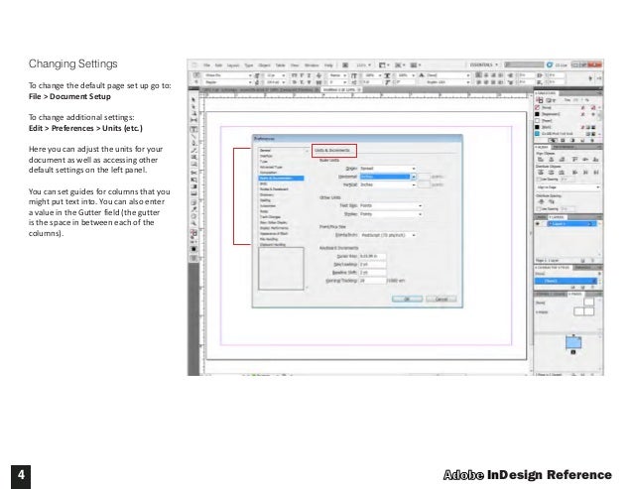Click the Align left edges icon
Image resolution: width=633 pixels, height=489 pixels.
(541, 160)
